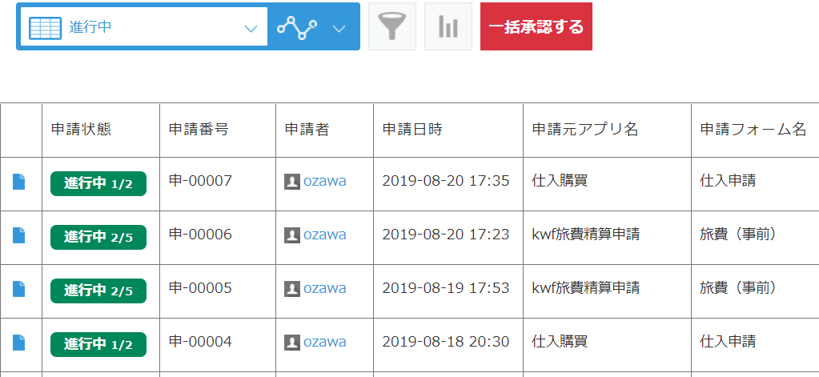Click the table list icon in view selector
Viewport: 819px width, 377px height.
tap(45, 27)
